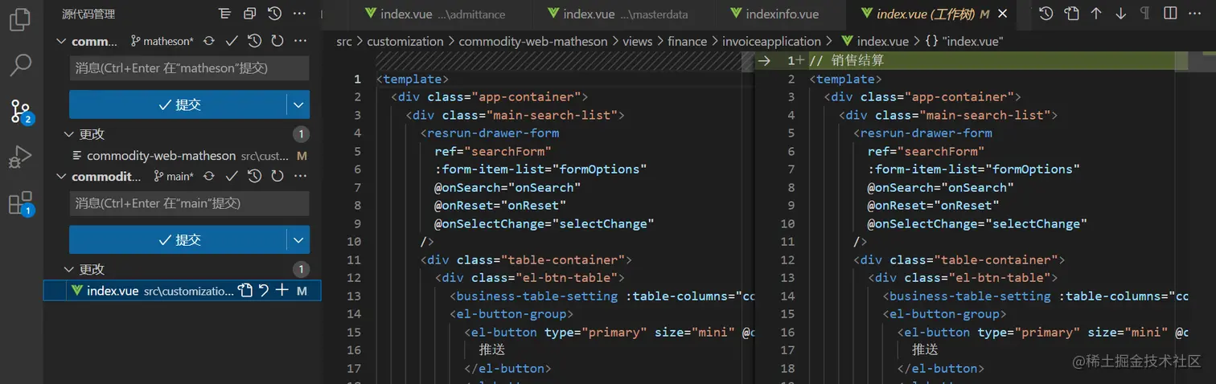Stage changes with plus on index.vue row
This screenshot has width=1216, height=384.
pos(281,291)
